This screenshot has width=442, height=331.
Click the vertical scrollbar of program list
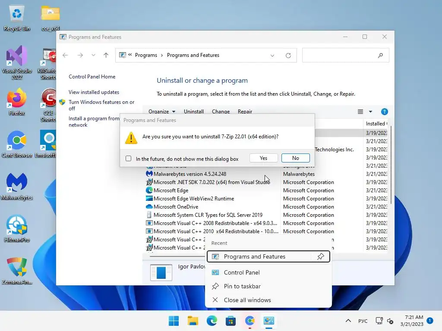pyautogui.click(x=390, y=165)
